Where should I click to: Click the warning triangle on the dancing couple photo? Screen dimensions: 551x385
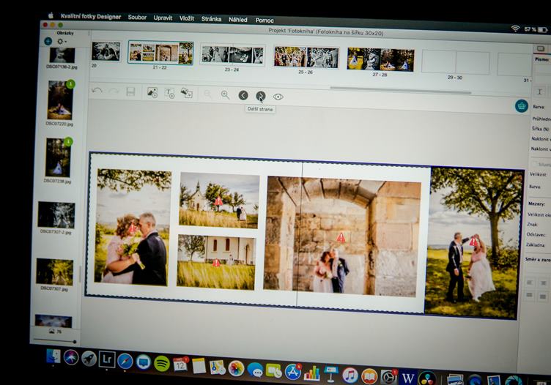(473, 242)
